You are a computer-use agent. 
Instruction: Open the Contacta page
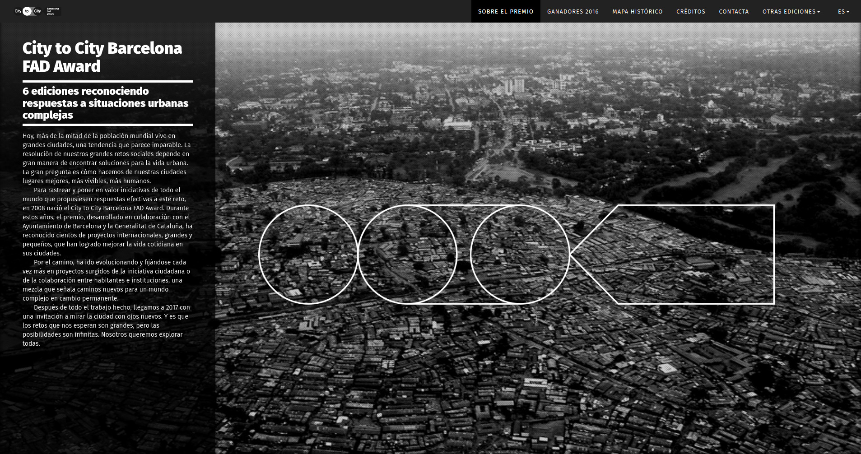click(x=734, y=11)
